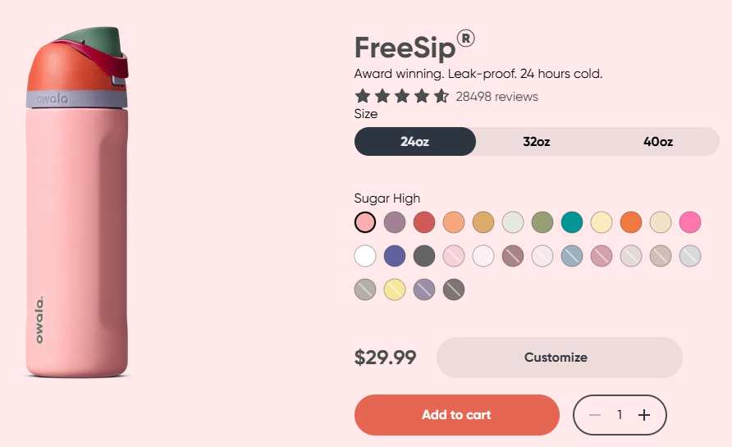Pick the teal color swatch
Screen dimensions: 732x447
click(x=572, y=222)
